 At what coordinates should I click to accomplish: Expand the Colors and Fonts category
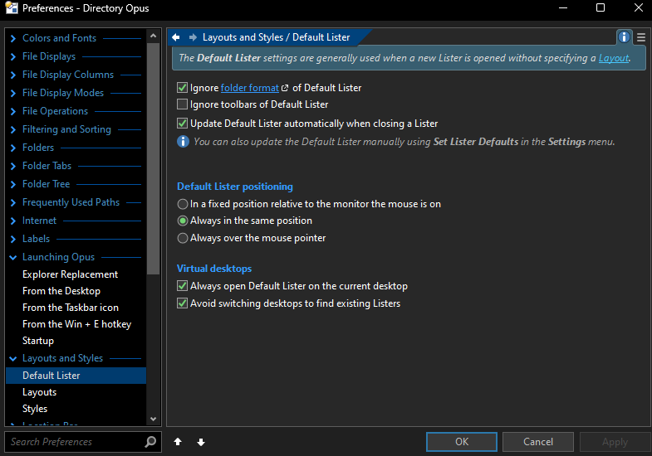[x=13, y=38]
